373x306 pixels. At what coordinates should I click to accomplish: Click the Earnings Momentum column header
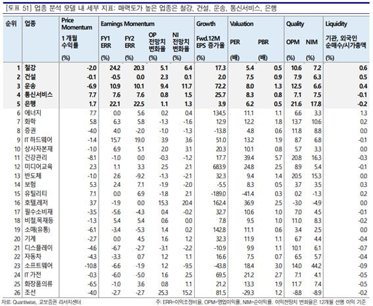(128, 24)
